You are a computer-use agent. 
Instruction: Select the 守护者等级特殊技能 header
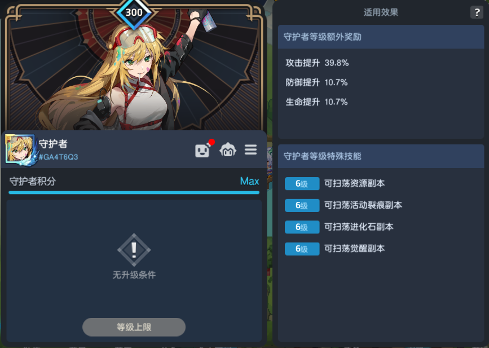coord(381,156)
